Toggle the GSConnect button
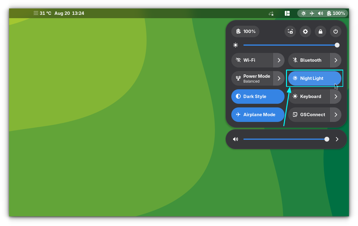 pos(309,115)
